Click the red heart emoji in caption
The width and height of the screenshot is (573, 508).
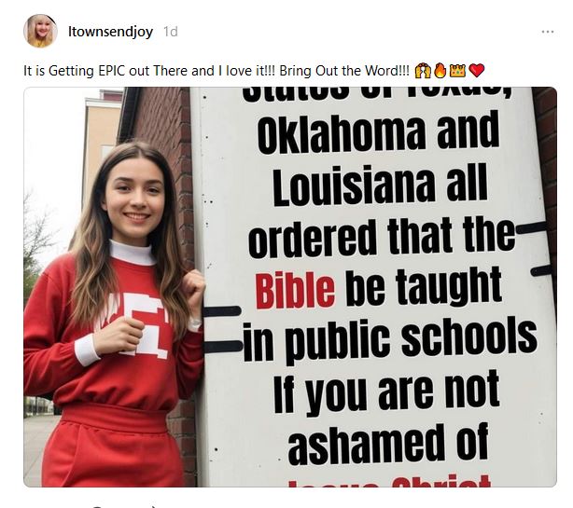[476, 71]
